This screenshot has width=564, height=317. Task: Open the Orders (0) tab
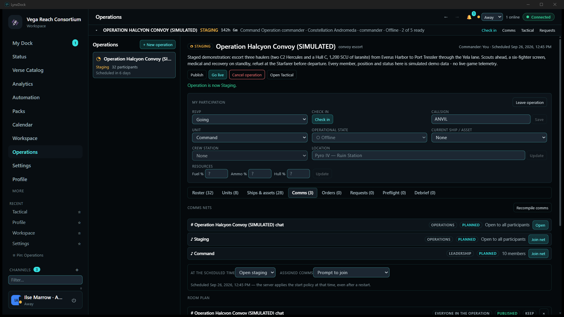pos(332,193)
